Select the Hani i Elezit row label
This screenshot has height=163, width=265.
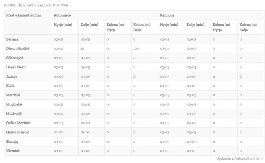pyautogui.click(x=16, y=67)
